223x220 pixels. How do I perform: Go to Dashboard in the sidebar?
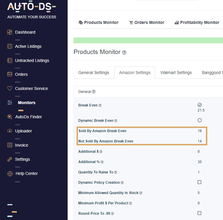click(x=25, y=32)
